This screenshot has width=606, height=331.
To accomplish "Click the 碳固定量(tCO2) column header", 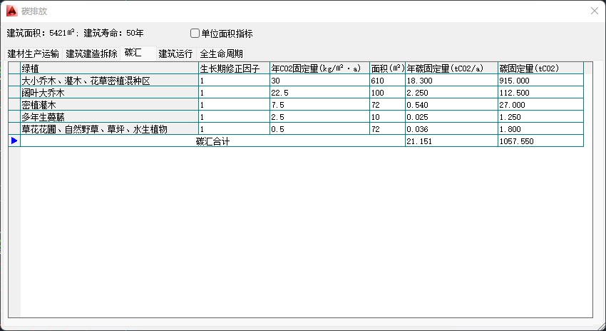I will pos(540,68).
